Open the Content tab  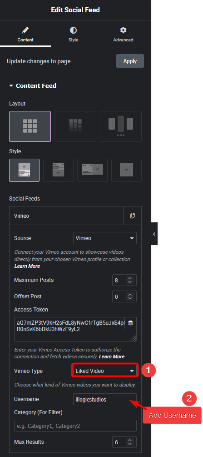point(25,35)
